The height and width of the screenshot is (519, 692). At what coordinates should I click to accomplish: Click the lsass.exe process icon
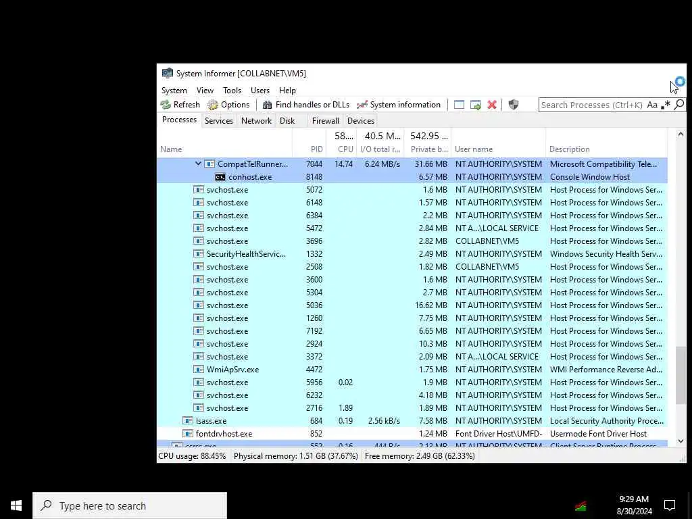point(188,421)
